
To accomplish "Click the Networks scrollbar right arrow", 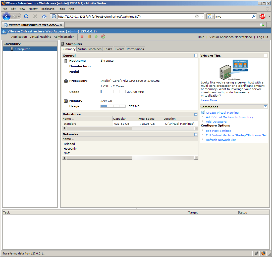I will (x=196, y=158).
